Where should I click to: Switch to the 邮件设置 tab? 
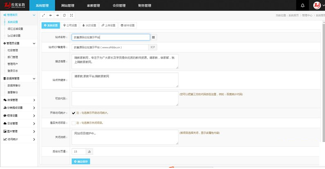point(128,25)
